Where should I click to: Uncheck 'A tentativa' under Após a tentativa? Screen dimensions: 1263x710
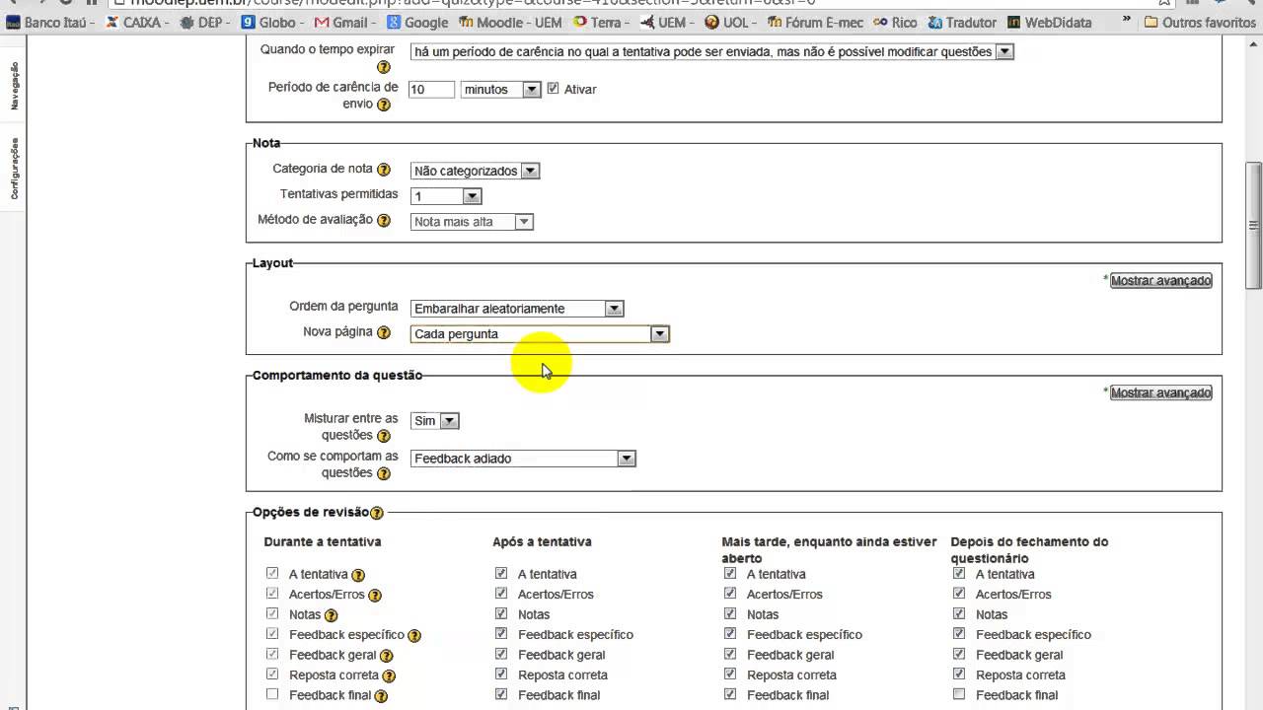point(501,573)
